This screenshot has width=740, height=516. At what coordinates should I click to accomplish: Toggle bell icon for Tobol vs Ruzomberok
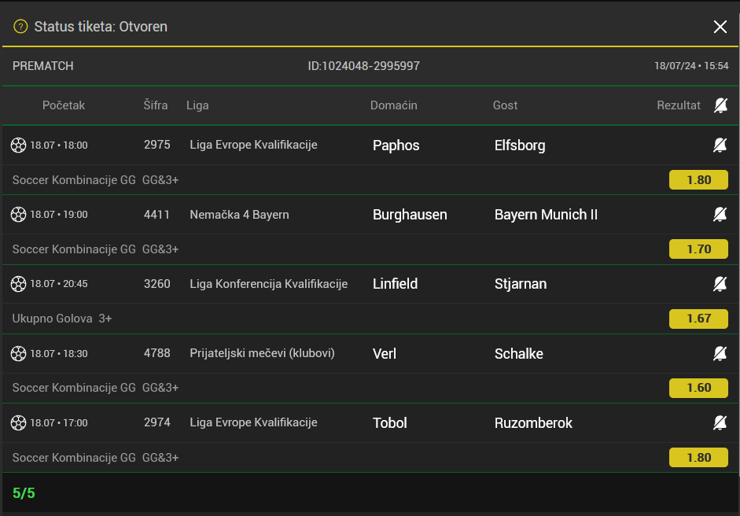click(x=720, y=423)
